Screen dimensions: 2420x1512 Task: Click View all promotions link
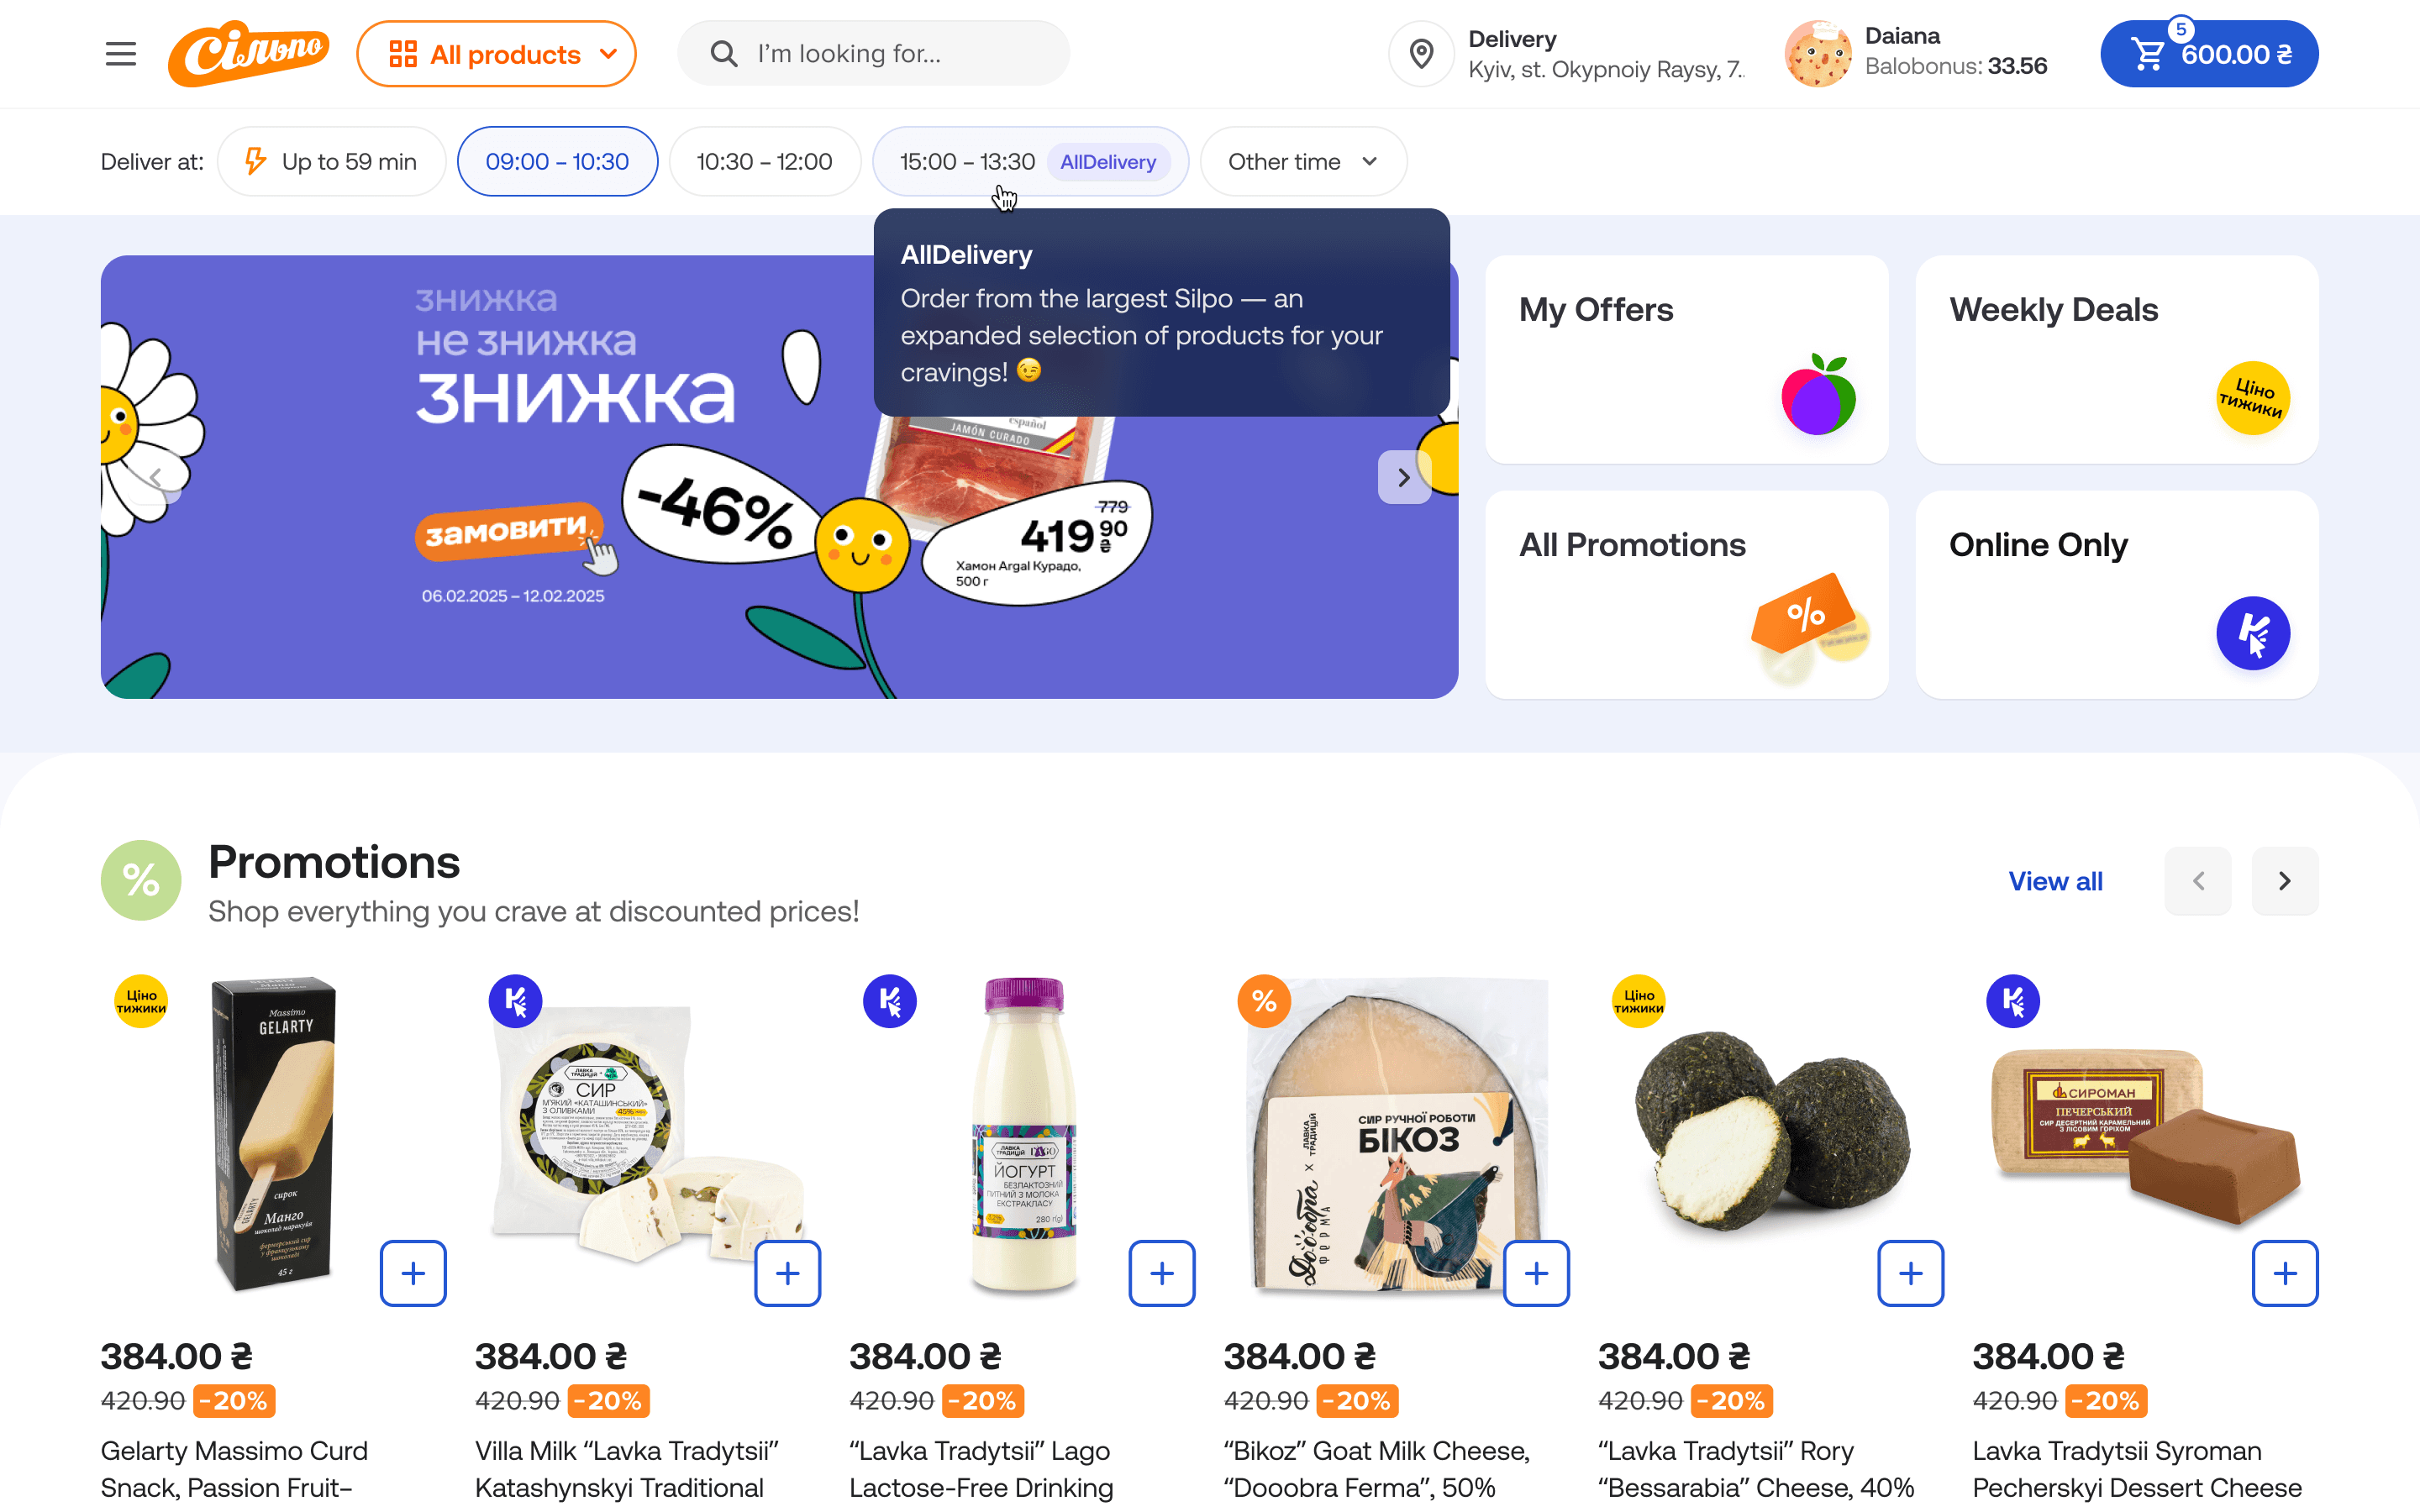click(2055, 881)
